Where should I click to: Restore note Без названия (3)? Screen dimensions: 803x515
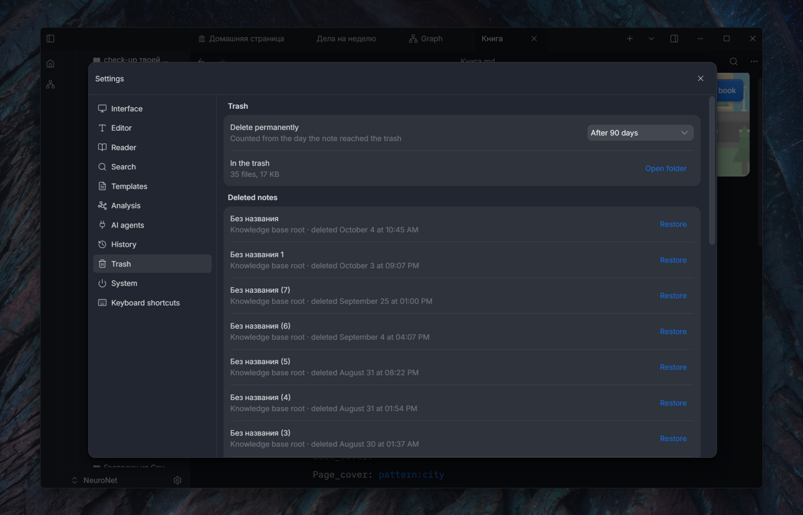point(673,439)
